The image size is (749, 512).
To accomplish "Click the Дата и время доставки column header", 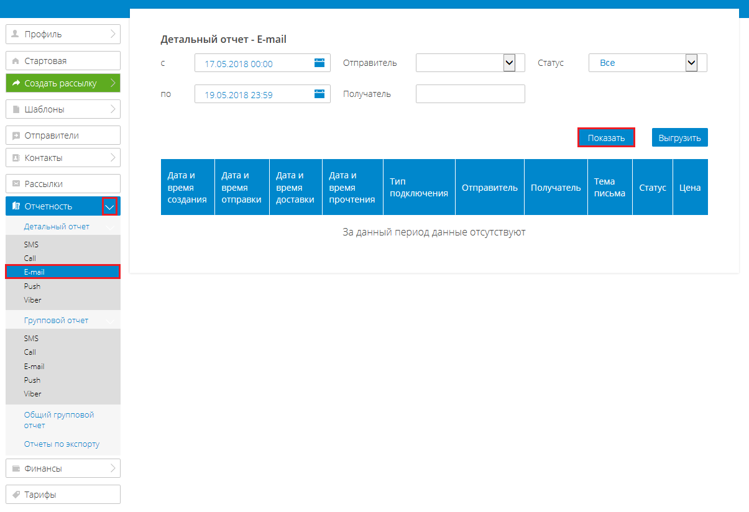I will point(296,187).
